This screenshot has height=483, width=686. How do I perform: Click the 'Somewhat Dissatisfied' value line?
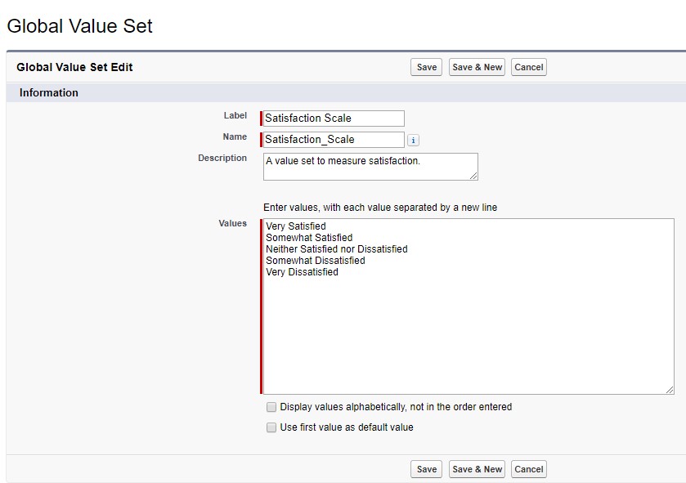point(315,261)
